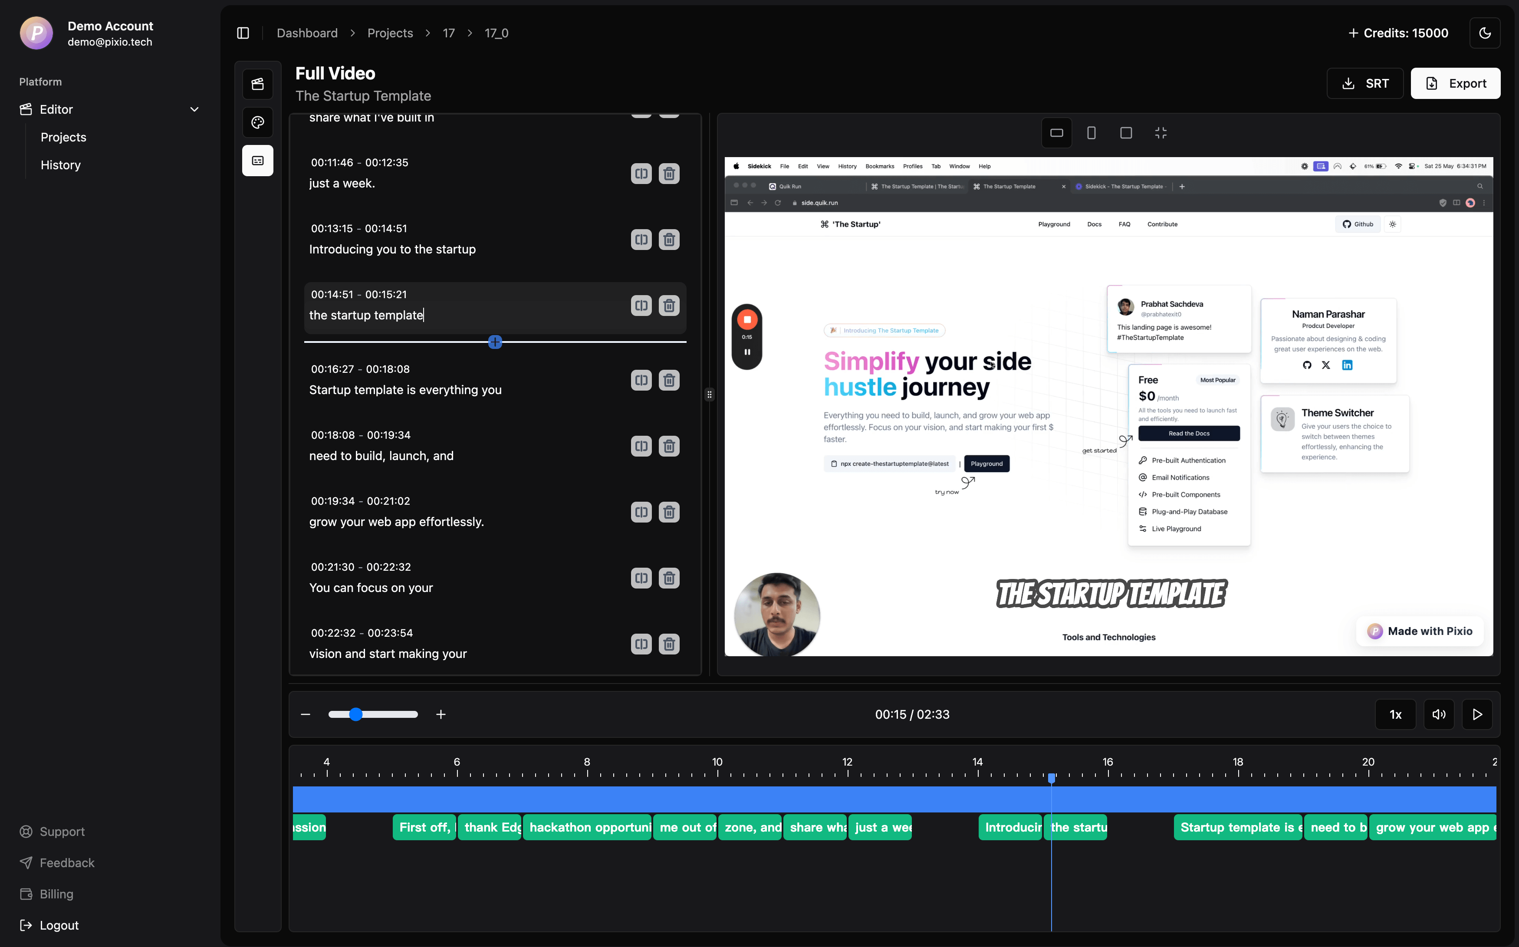Image resolution: width=1519 pixels, height=947 pixels.
Task: Expand the Editor menu chevron
Action: [x=194, y=110]
